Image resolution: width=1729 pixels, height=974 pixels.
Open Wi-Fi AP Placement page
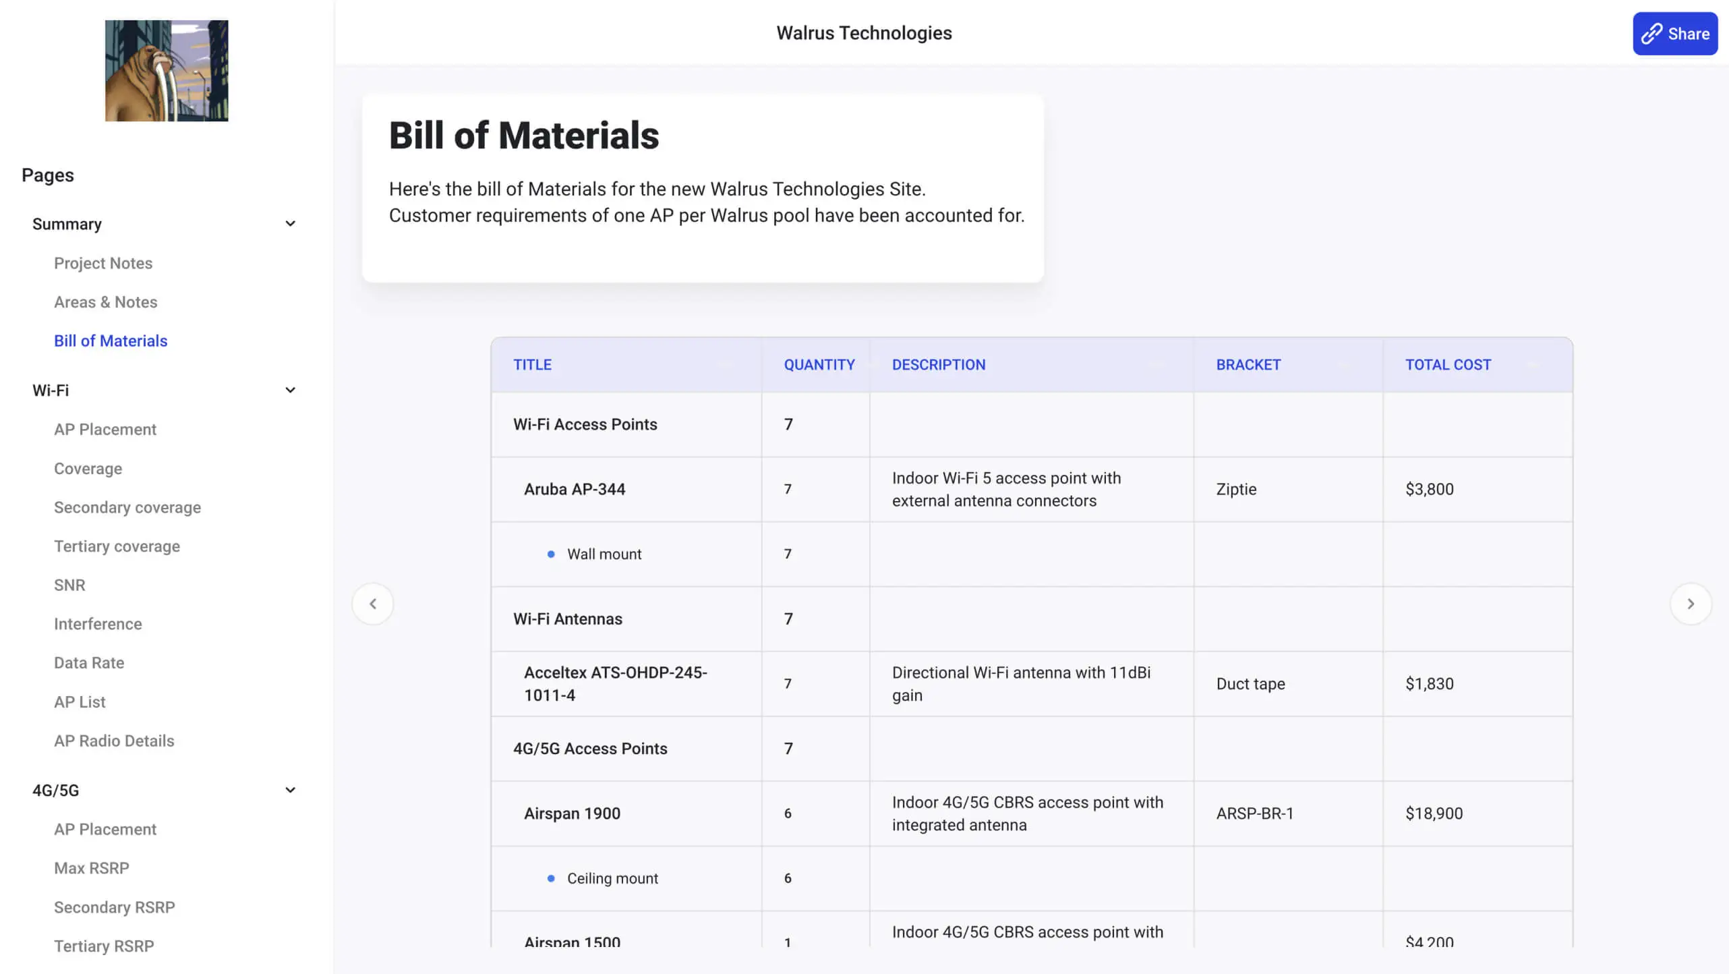click(105, 430)
